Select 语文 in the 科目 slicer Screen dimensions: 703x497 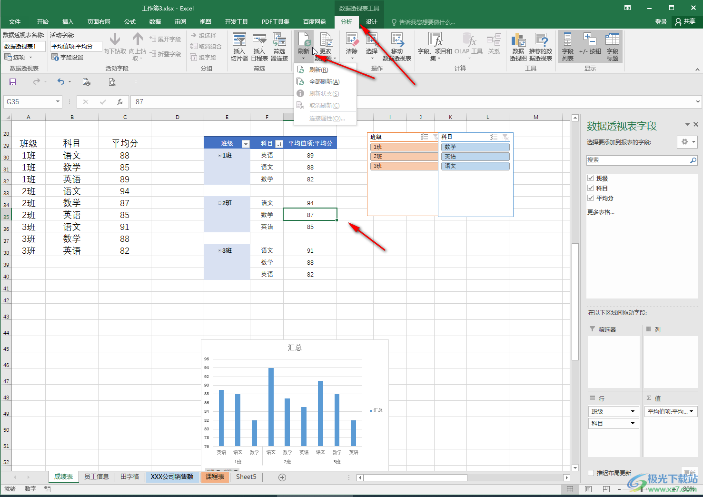475,166
